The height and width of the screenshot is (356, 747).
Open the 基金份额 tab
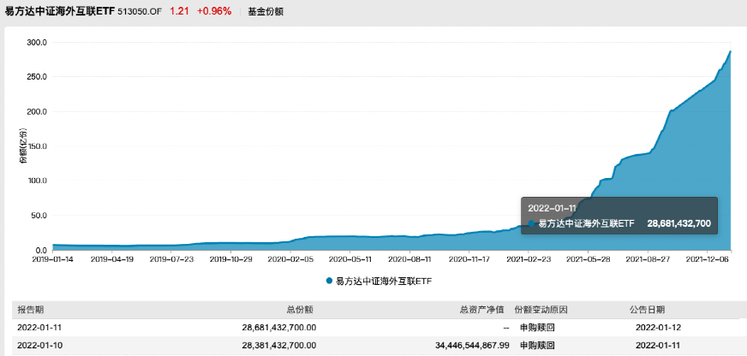(x=266, y=12)
